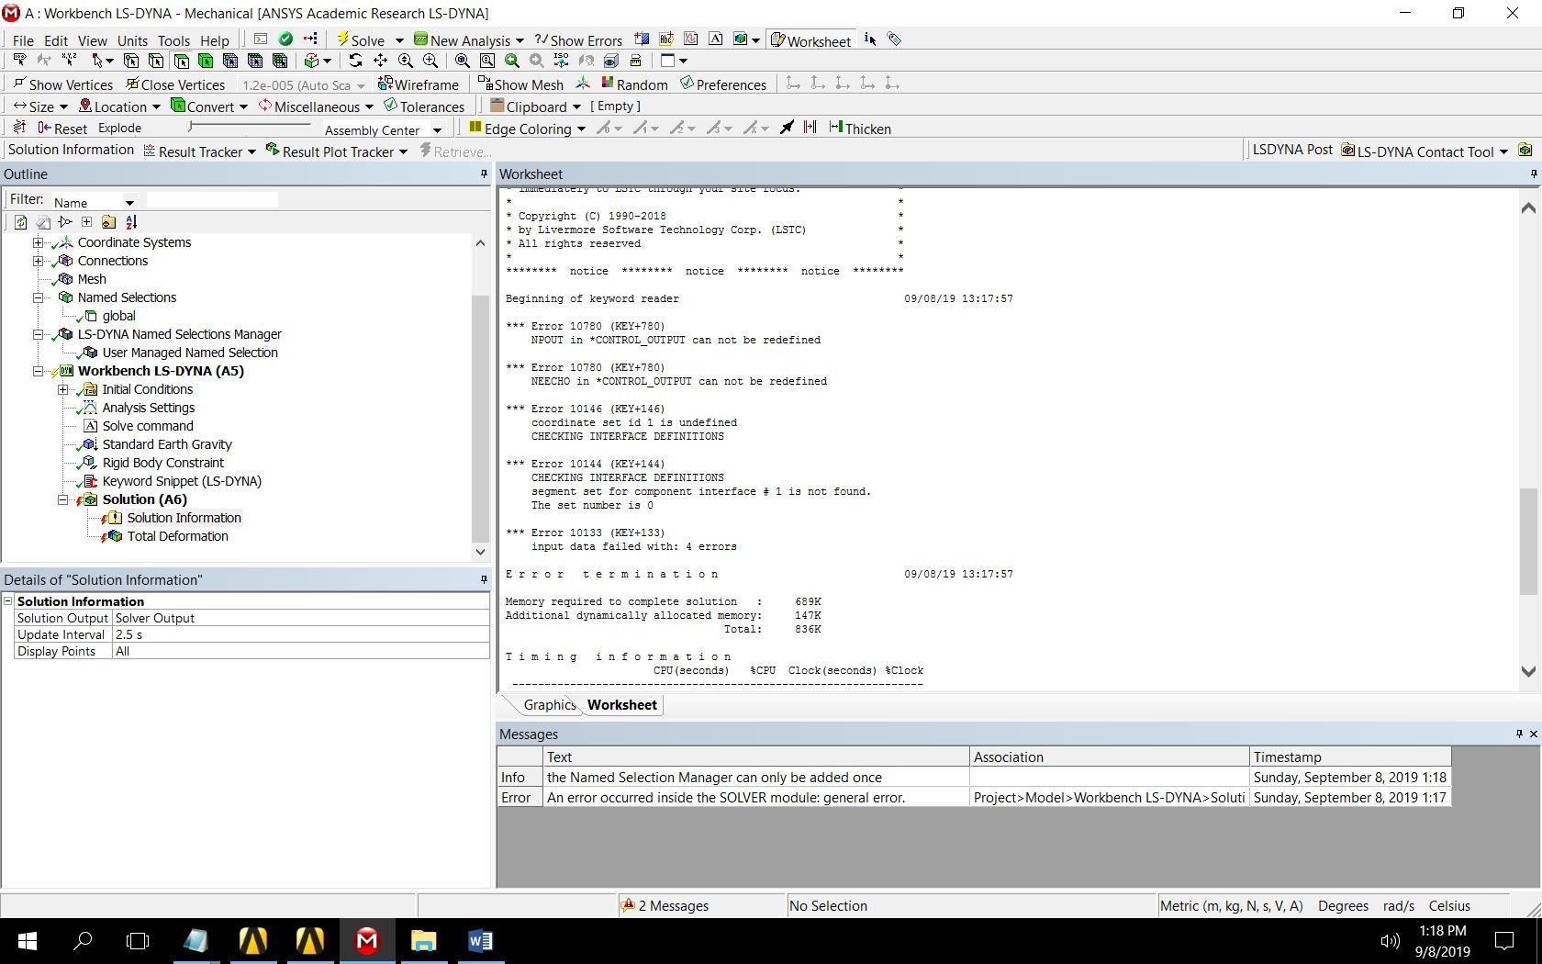Click the Explode view slider
1542x964 pixels.
[x=248, y=128]
